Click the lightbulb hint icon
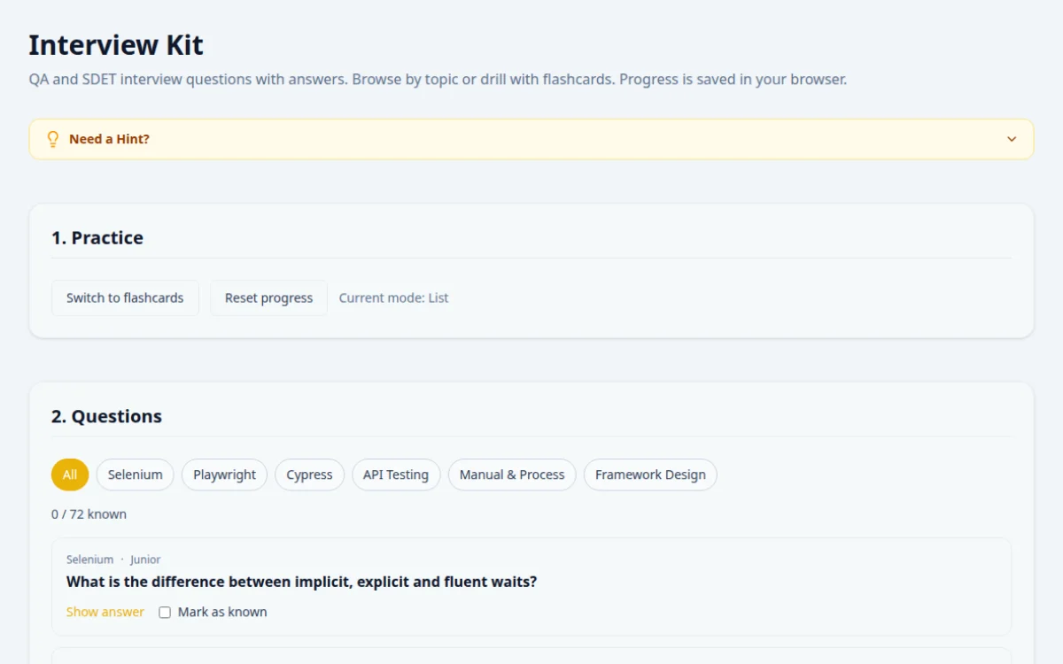Screen dimensions: 1063x664 (53, 139)
